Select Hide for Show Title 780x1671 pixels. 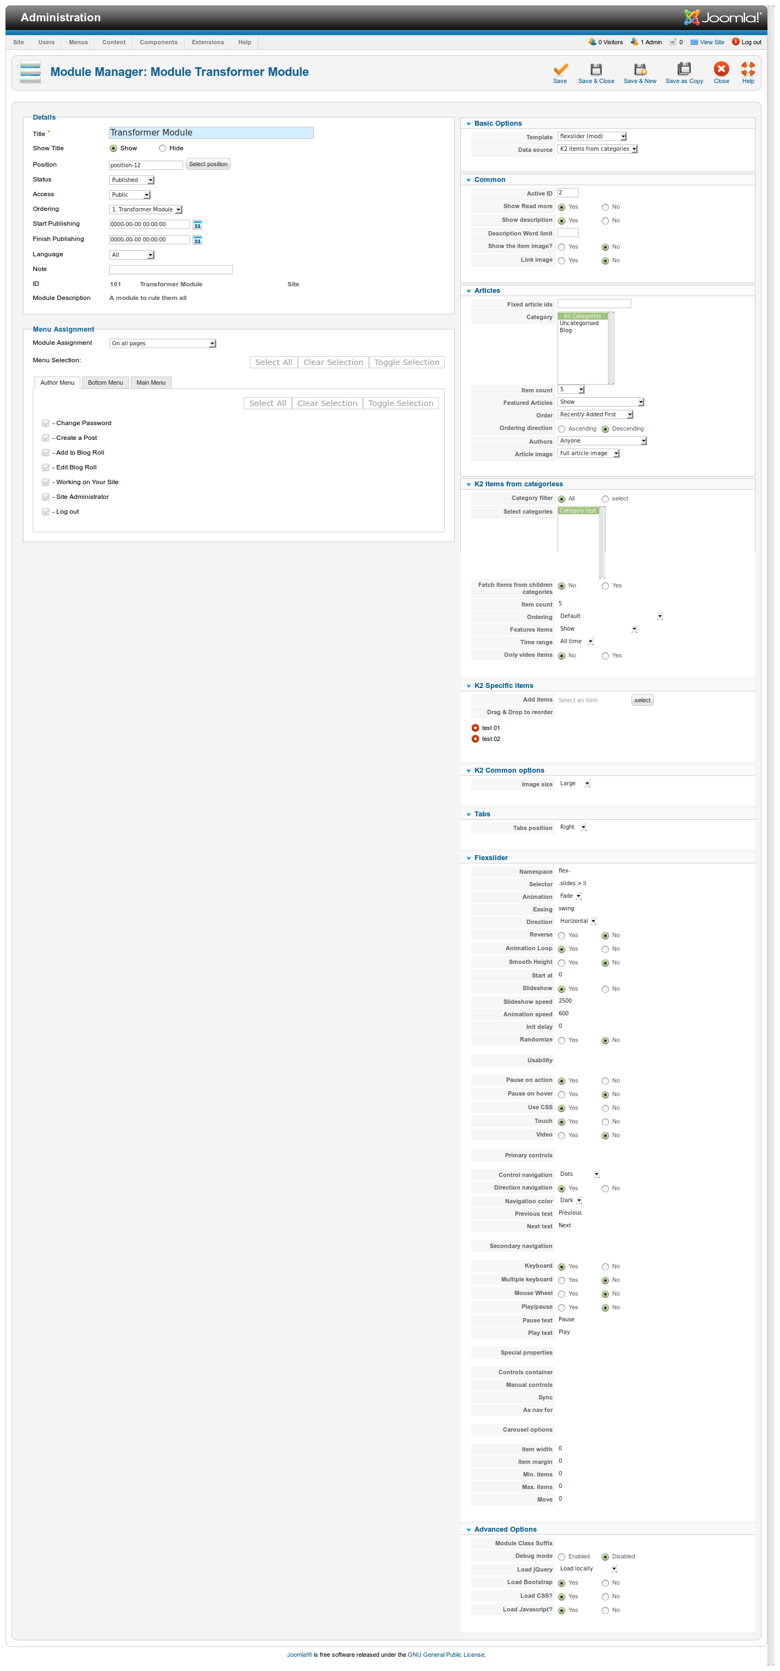[162, 149]
